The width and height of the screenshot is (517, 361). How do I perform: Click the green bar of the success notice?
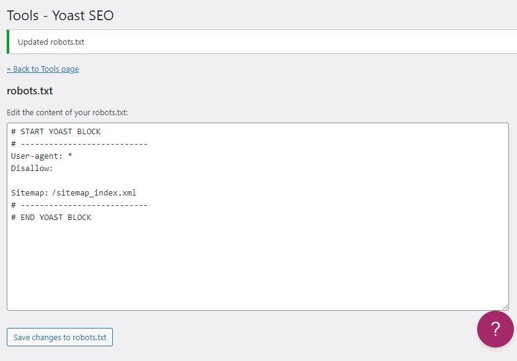click(x=8, y=42)
